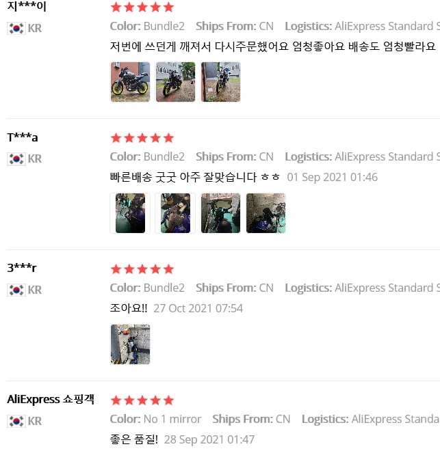Viewport: 440px width, 466px height.
Task: Click Korean flag under AliExpress 쇼핑객
Action: click(x=16, y=421)
